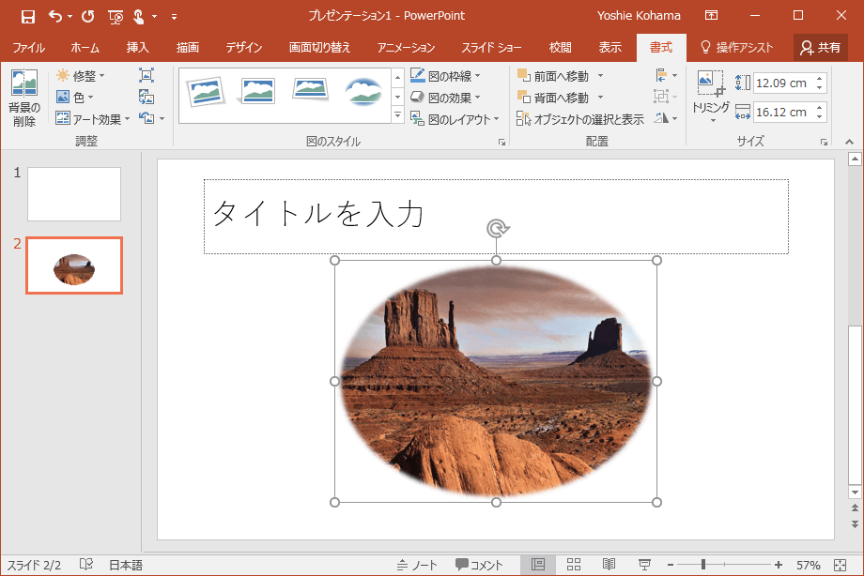Click the Remove Background (背景の削除) icon
864x576 pixels.
click(23, 86)
